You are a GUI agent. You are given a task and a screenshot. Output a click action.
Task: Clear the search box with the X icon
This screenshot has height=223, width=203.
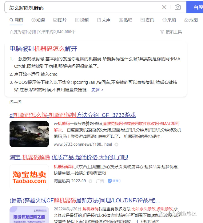click(164, 7)
